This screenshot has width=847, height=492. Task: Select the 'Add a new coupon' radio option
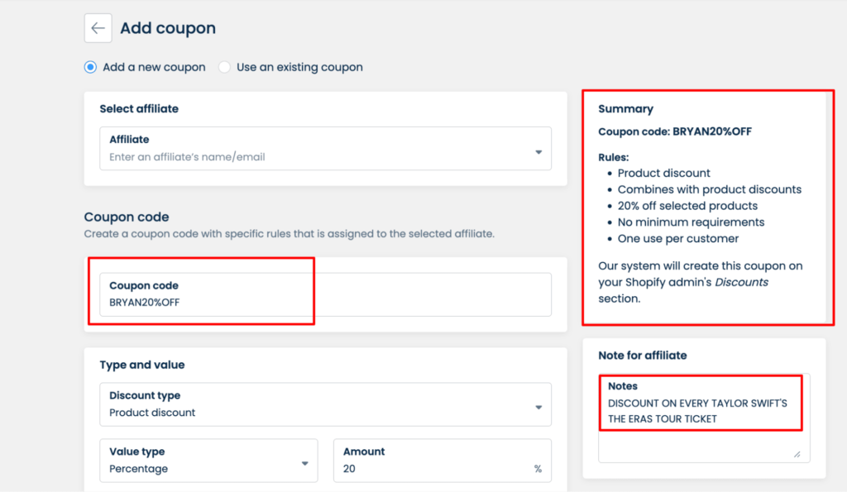[90, 67]
